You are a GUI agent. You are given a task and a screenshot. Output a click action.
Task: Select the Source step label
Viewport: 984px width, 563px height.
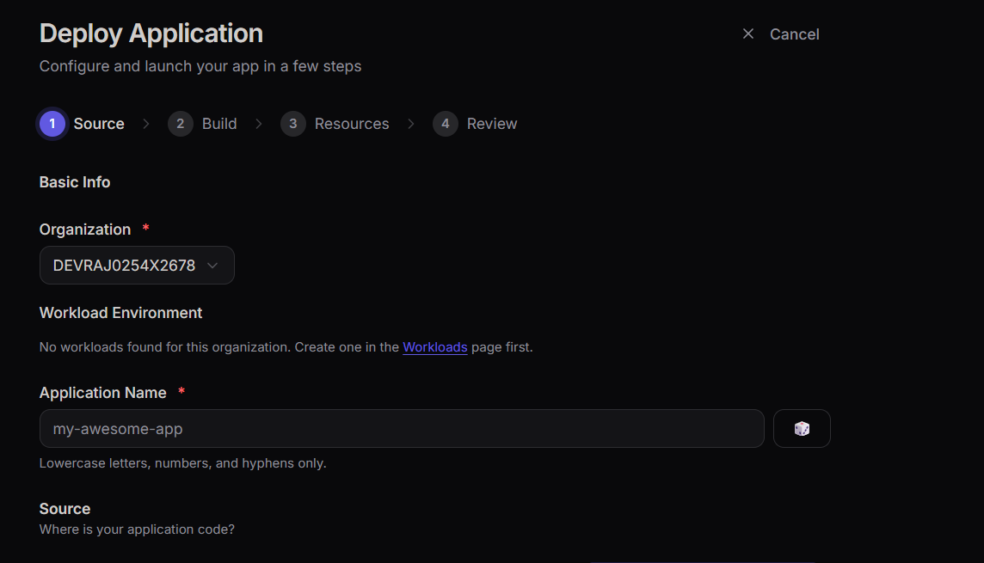pyautogui.click(x=99, y=124)
